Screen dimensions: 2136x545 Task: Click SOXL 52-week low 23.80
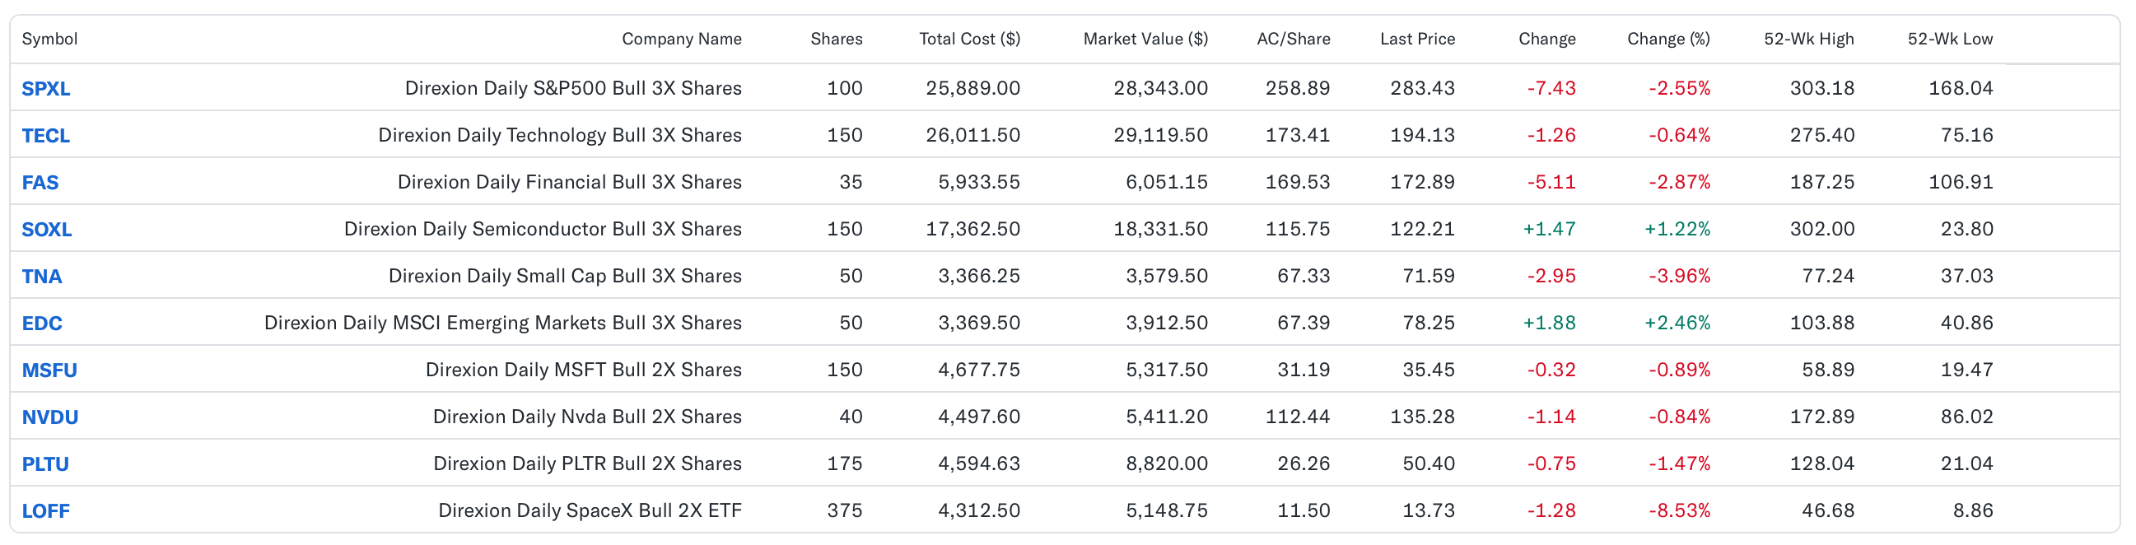tap(1966, 229)
